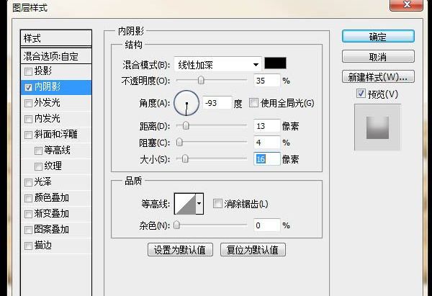
Task: Enable the 光泽 satin checkbox
Action: tap(28, 182)
